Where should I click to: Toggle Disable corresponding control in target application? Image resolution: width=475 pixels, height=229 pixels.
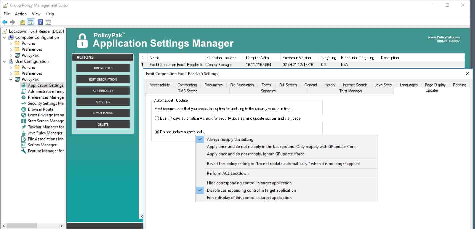pyautogui.click(x=286, y=190)
